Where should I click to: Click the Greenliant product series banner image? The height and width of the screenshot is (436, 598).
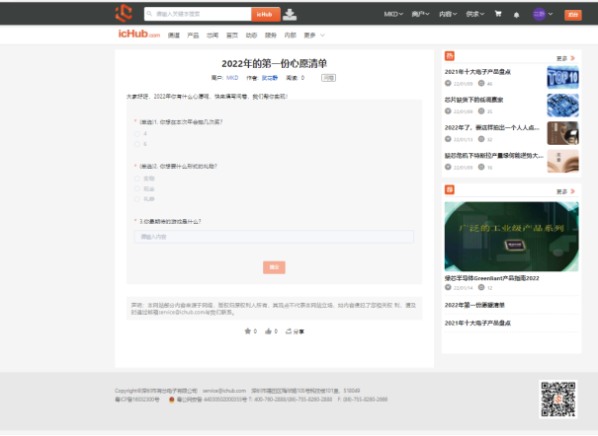click(511, 236)
